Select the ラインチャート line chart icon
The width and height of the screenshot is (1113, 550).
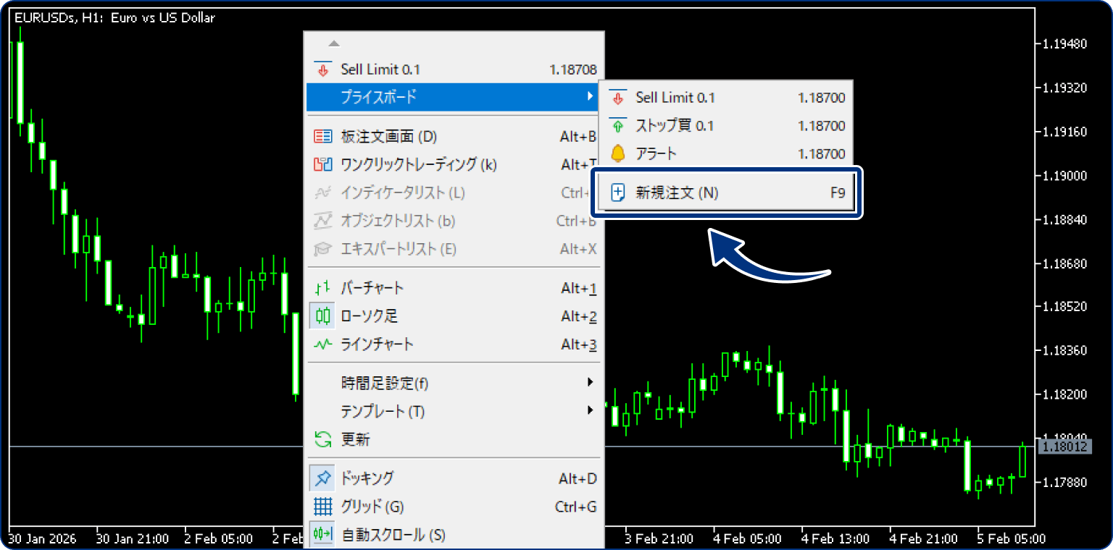click(x=323, y=344)
